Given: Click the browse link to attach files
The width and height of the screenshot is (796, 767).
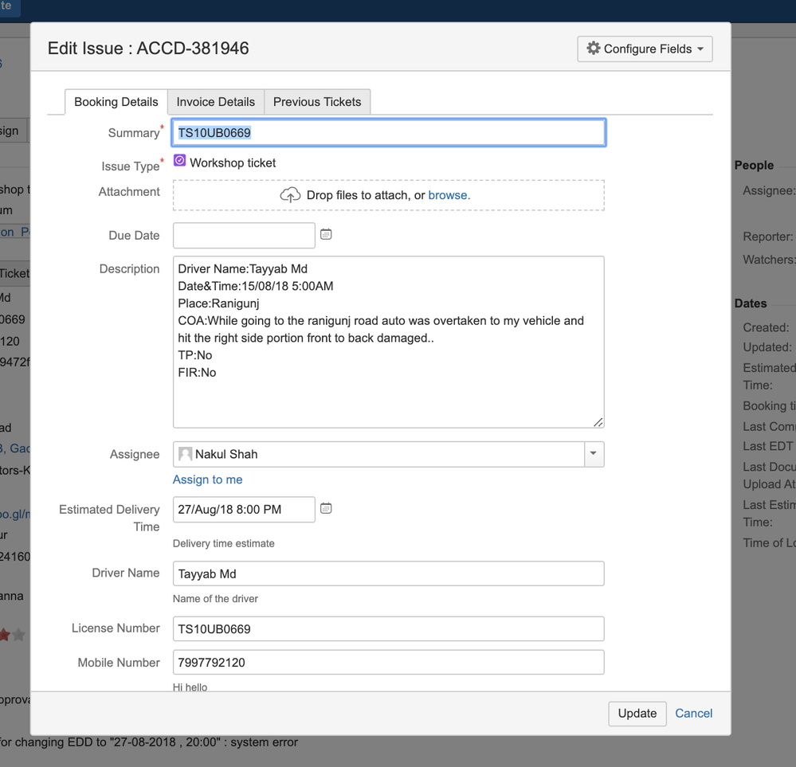Looking at the screenshot, I should pos(449,195).
